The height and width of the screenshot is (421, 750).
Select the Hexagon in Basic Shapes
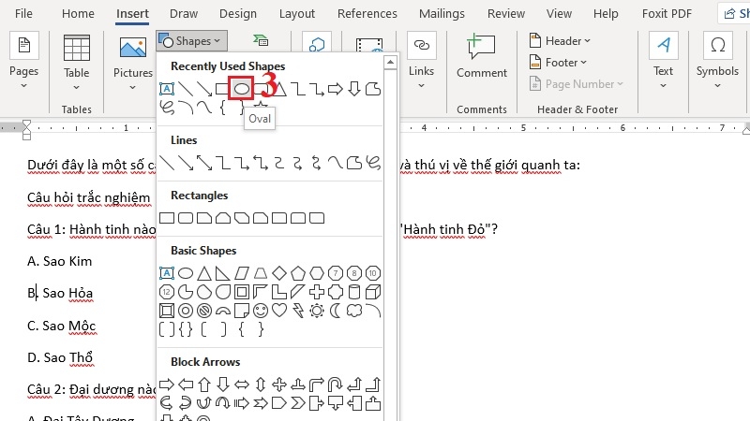coord(317,273)
